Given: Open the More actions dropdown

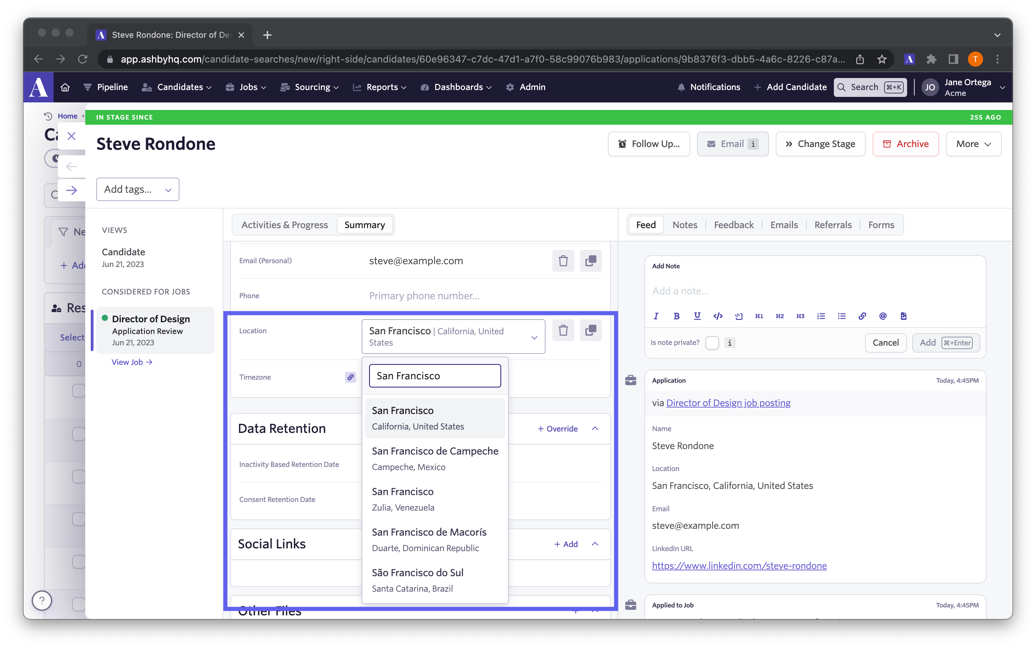Looking at the screenshot, I should point(973,144).
